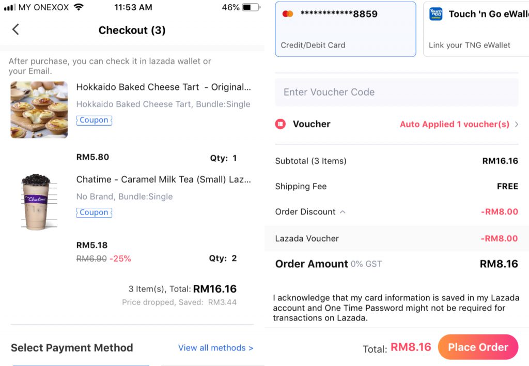Click the Coupon tag under Chatime
This screenshot has width=529, height=366.
(94, 212)
